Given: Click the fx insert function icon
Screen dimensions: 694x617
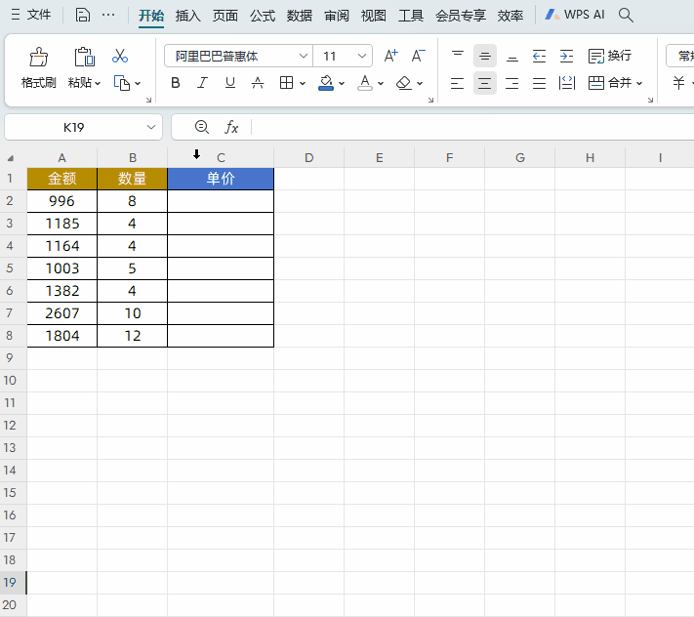Looking at the screenshot, I should point(231,127).
